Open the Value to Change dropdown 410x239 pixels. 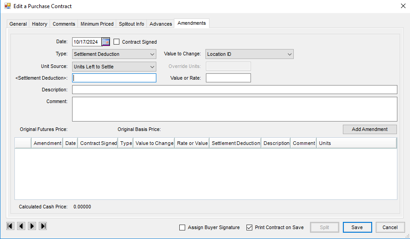coord(250,54)
